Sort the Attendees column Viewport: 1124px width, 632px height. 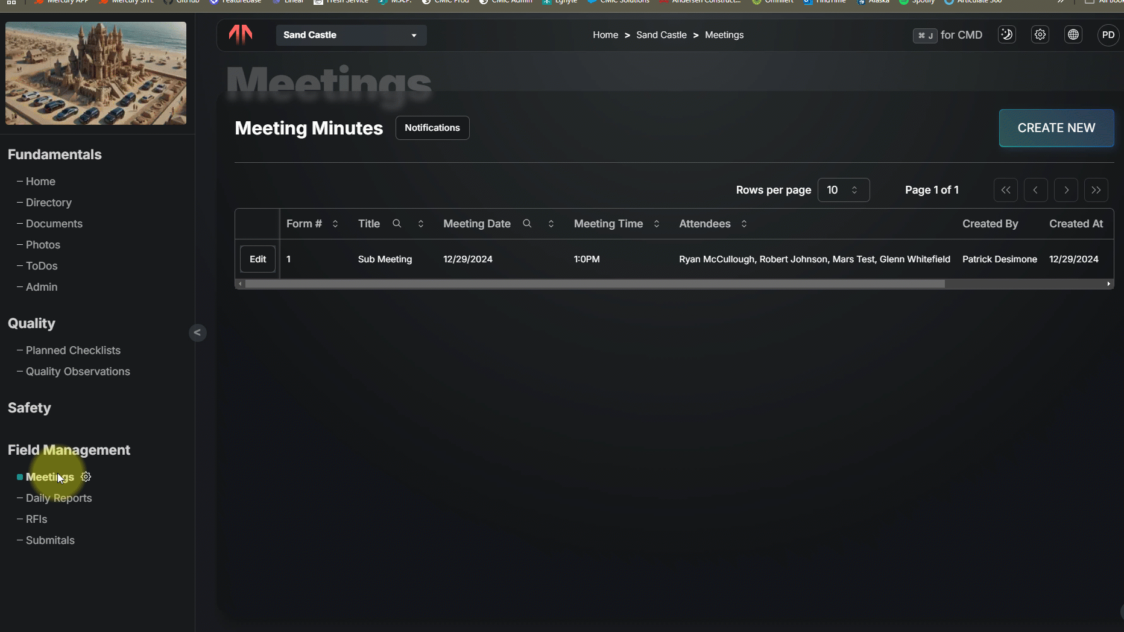pos(744,224)
